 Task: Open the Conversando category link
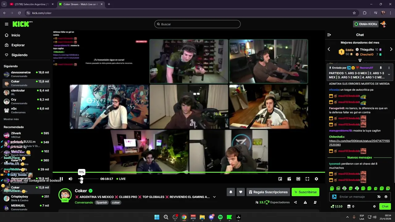coord(84,203)
